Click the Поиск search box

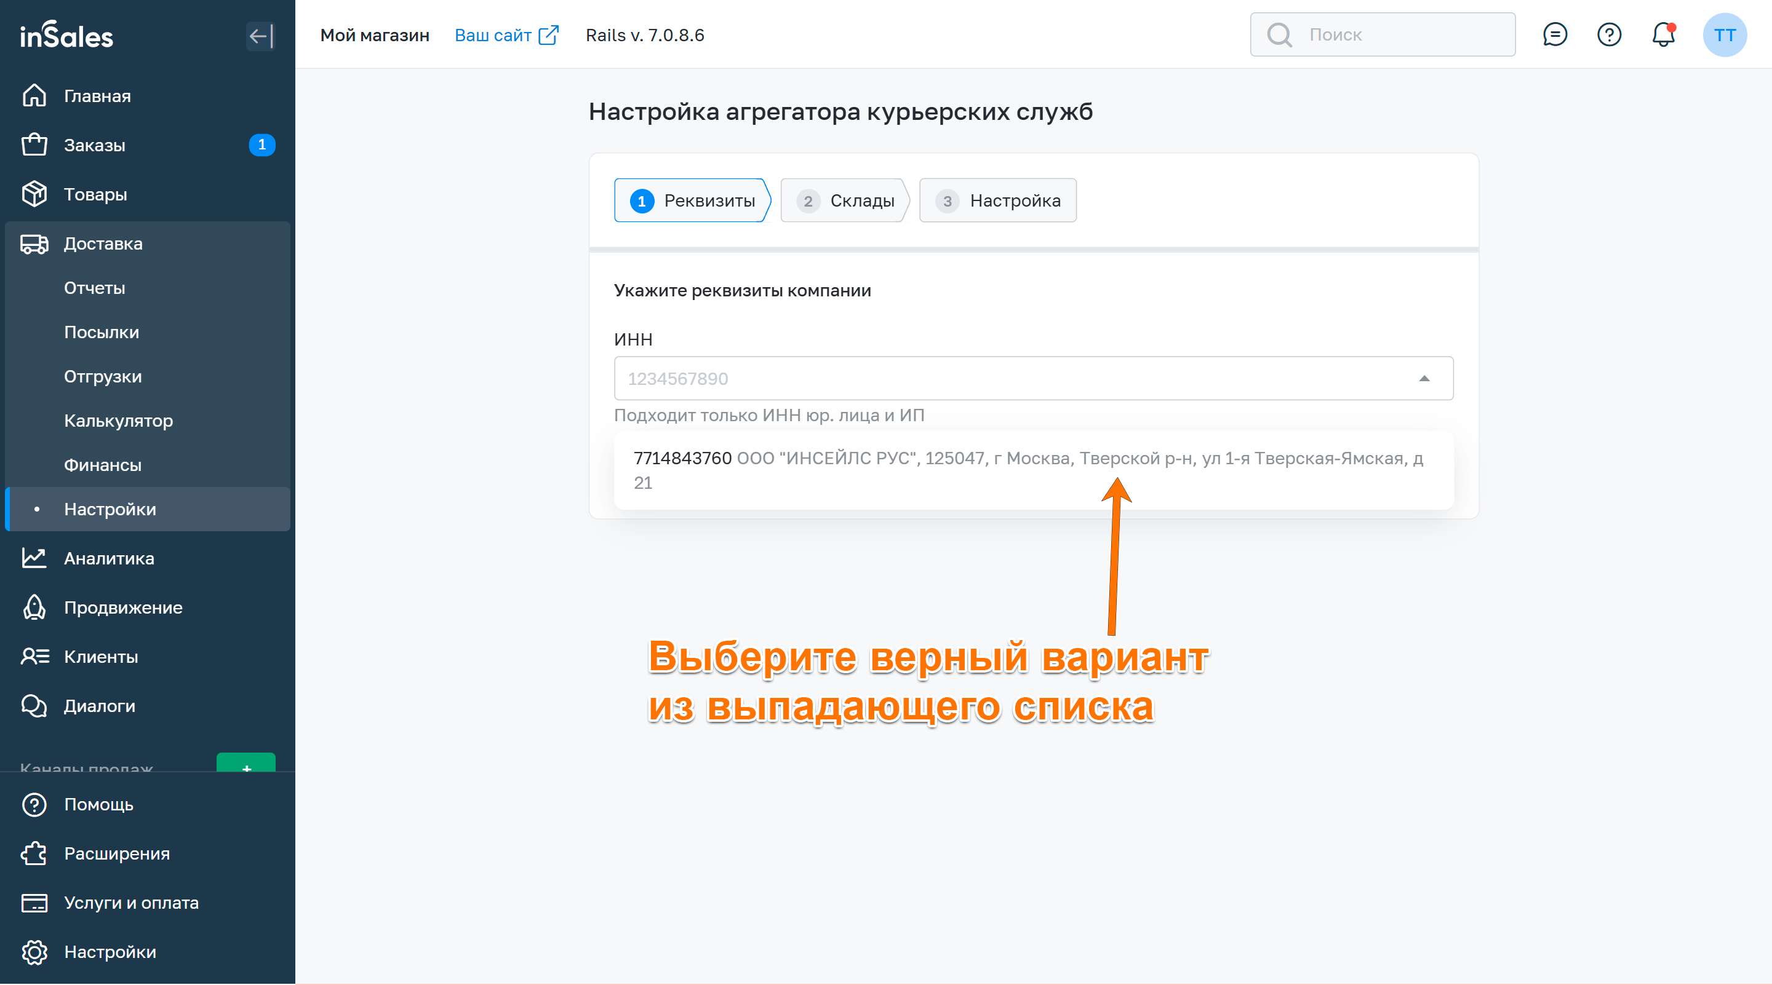point(1397,34)
